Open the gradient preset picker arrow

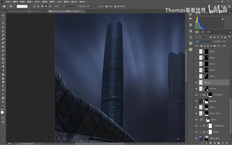coord(29,6)
